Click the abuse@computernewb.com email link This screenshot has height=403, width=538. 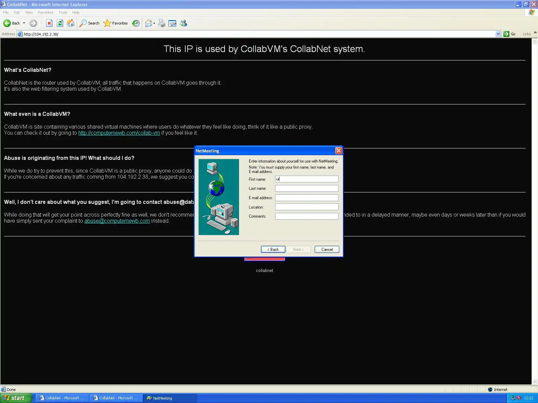[x=117, y=221]
